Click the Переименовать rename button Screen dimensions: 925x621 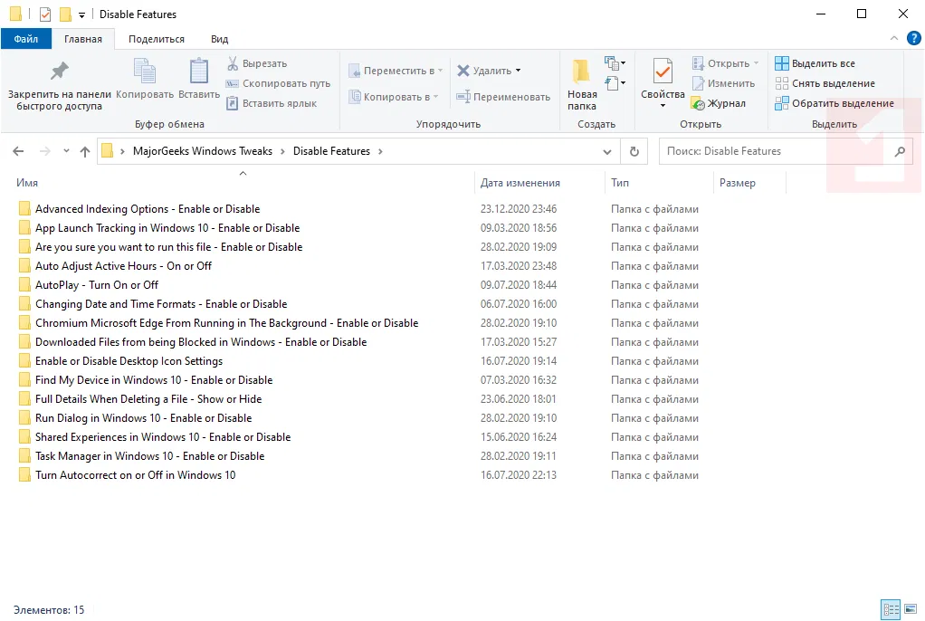click(504, 97)
